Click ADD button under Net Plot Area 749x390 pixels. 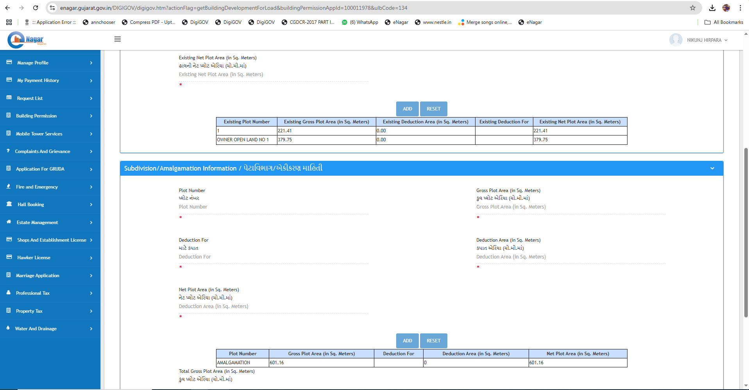point(407,341)
